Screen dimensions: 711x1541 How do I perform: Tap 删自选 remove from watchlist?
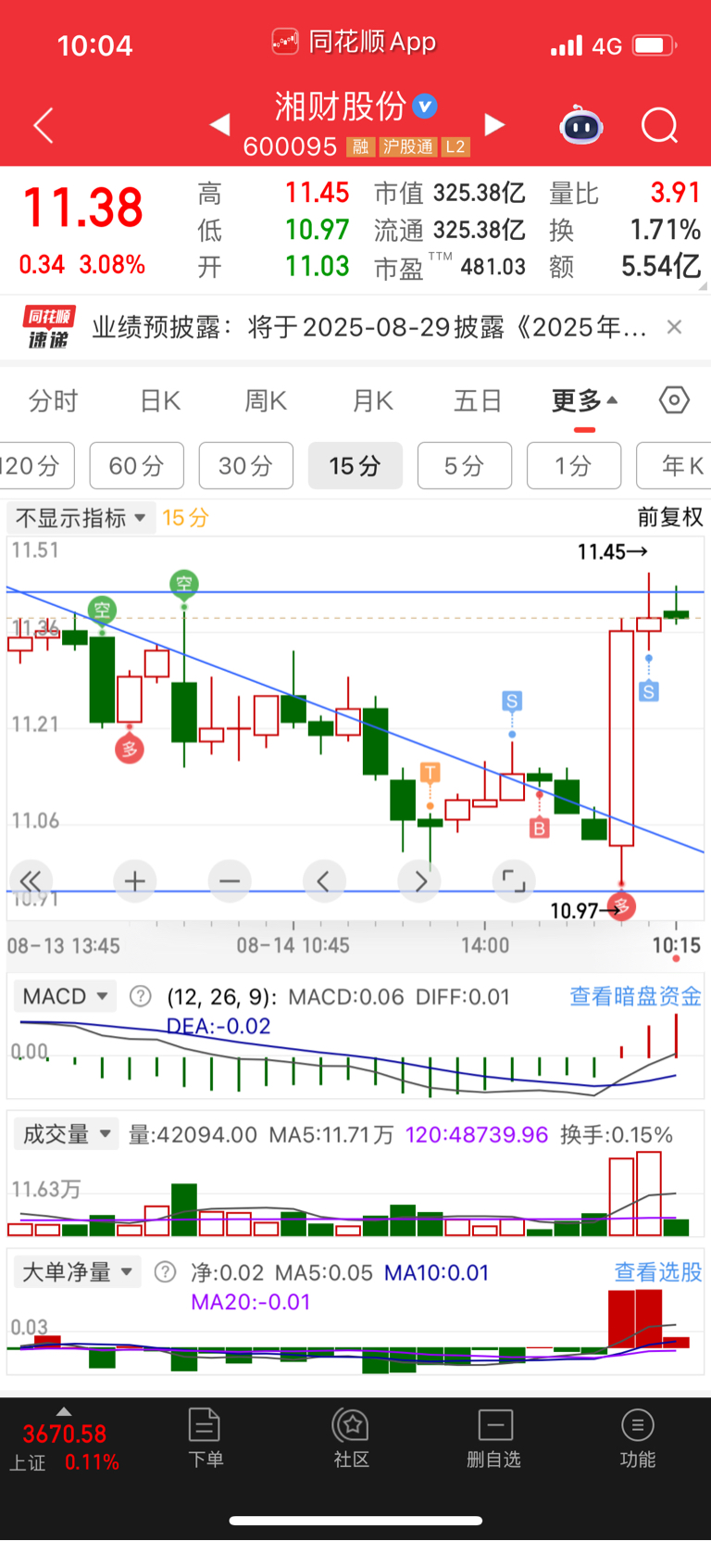[494, 1438]
